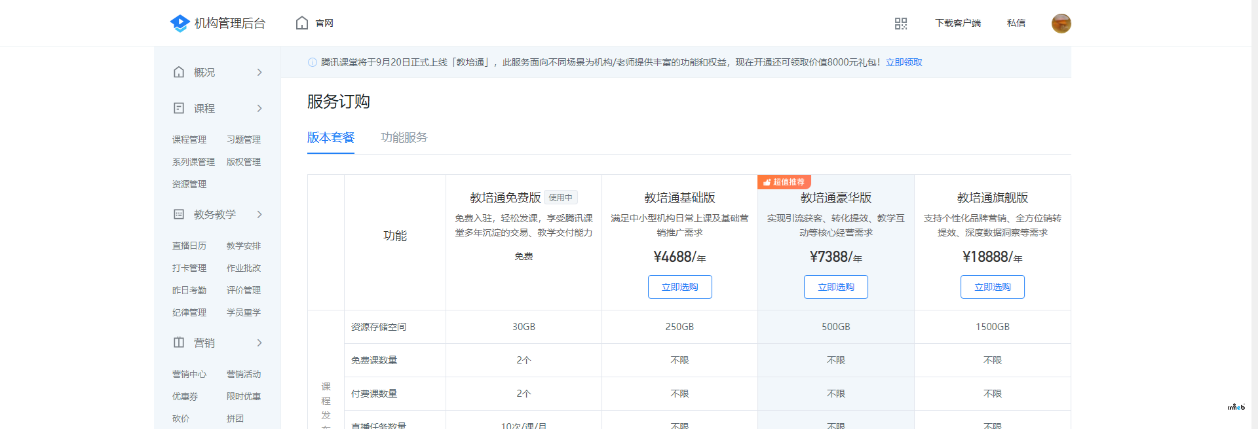This screenshot has width=1258, height=429.
Task: Open 营销中心 in the sidebar
Action: pos(189,374)
